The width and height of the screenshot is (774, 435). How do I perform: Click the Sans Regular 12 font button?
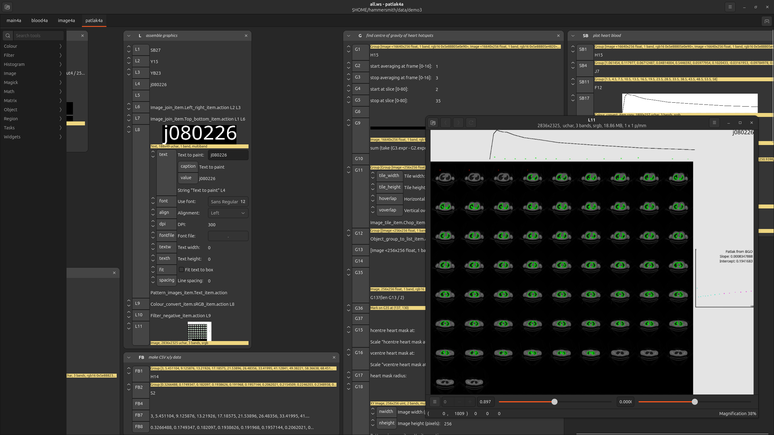(x=228, y=201)
